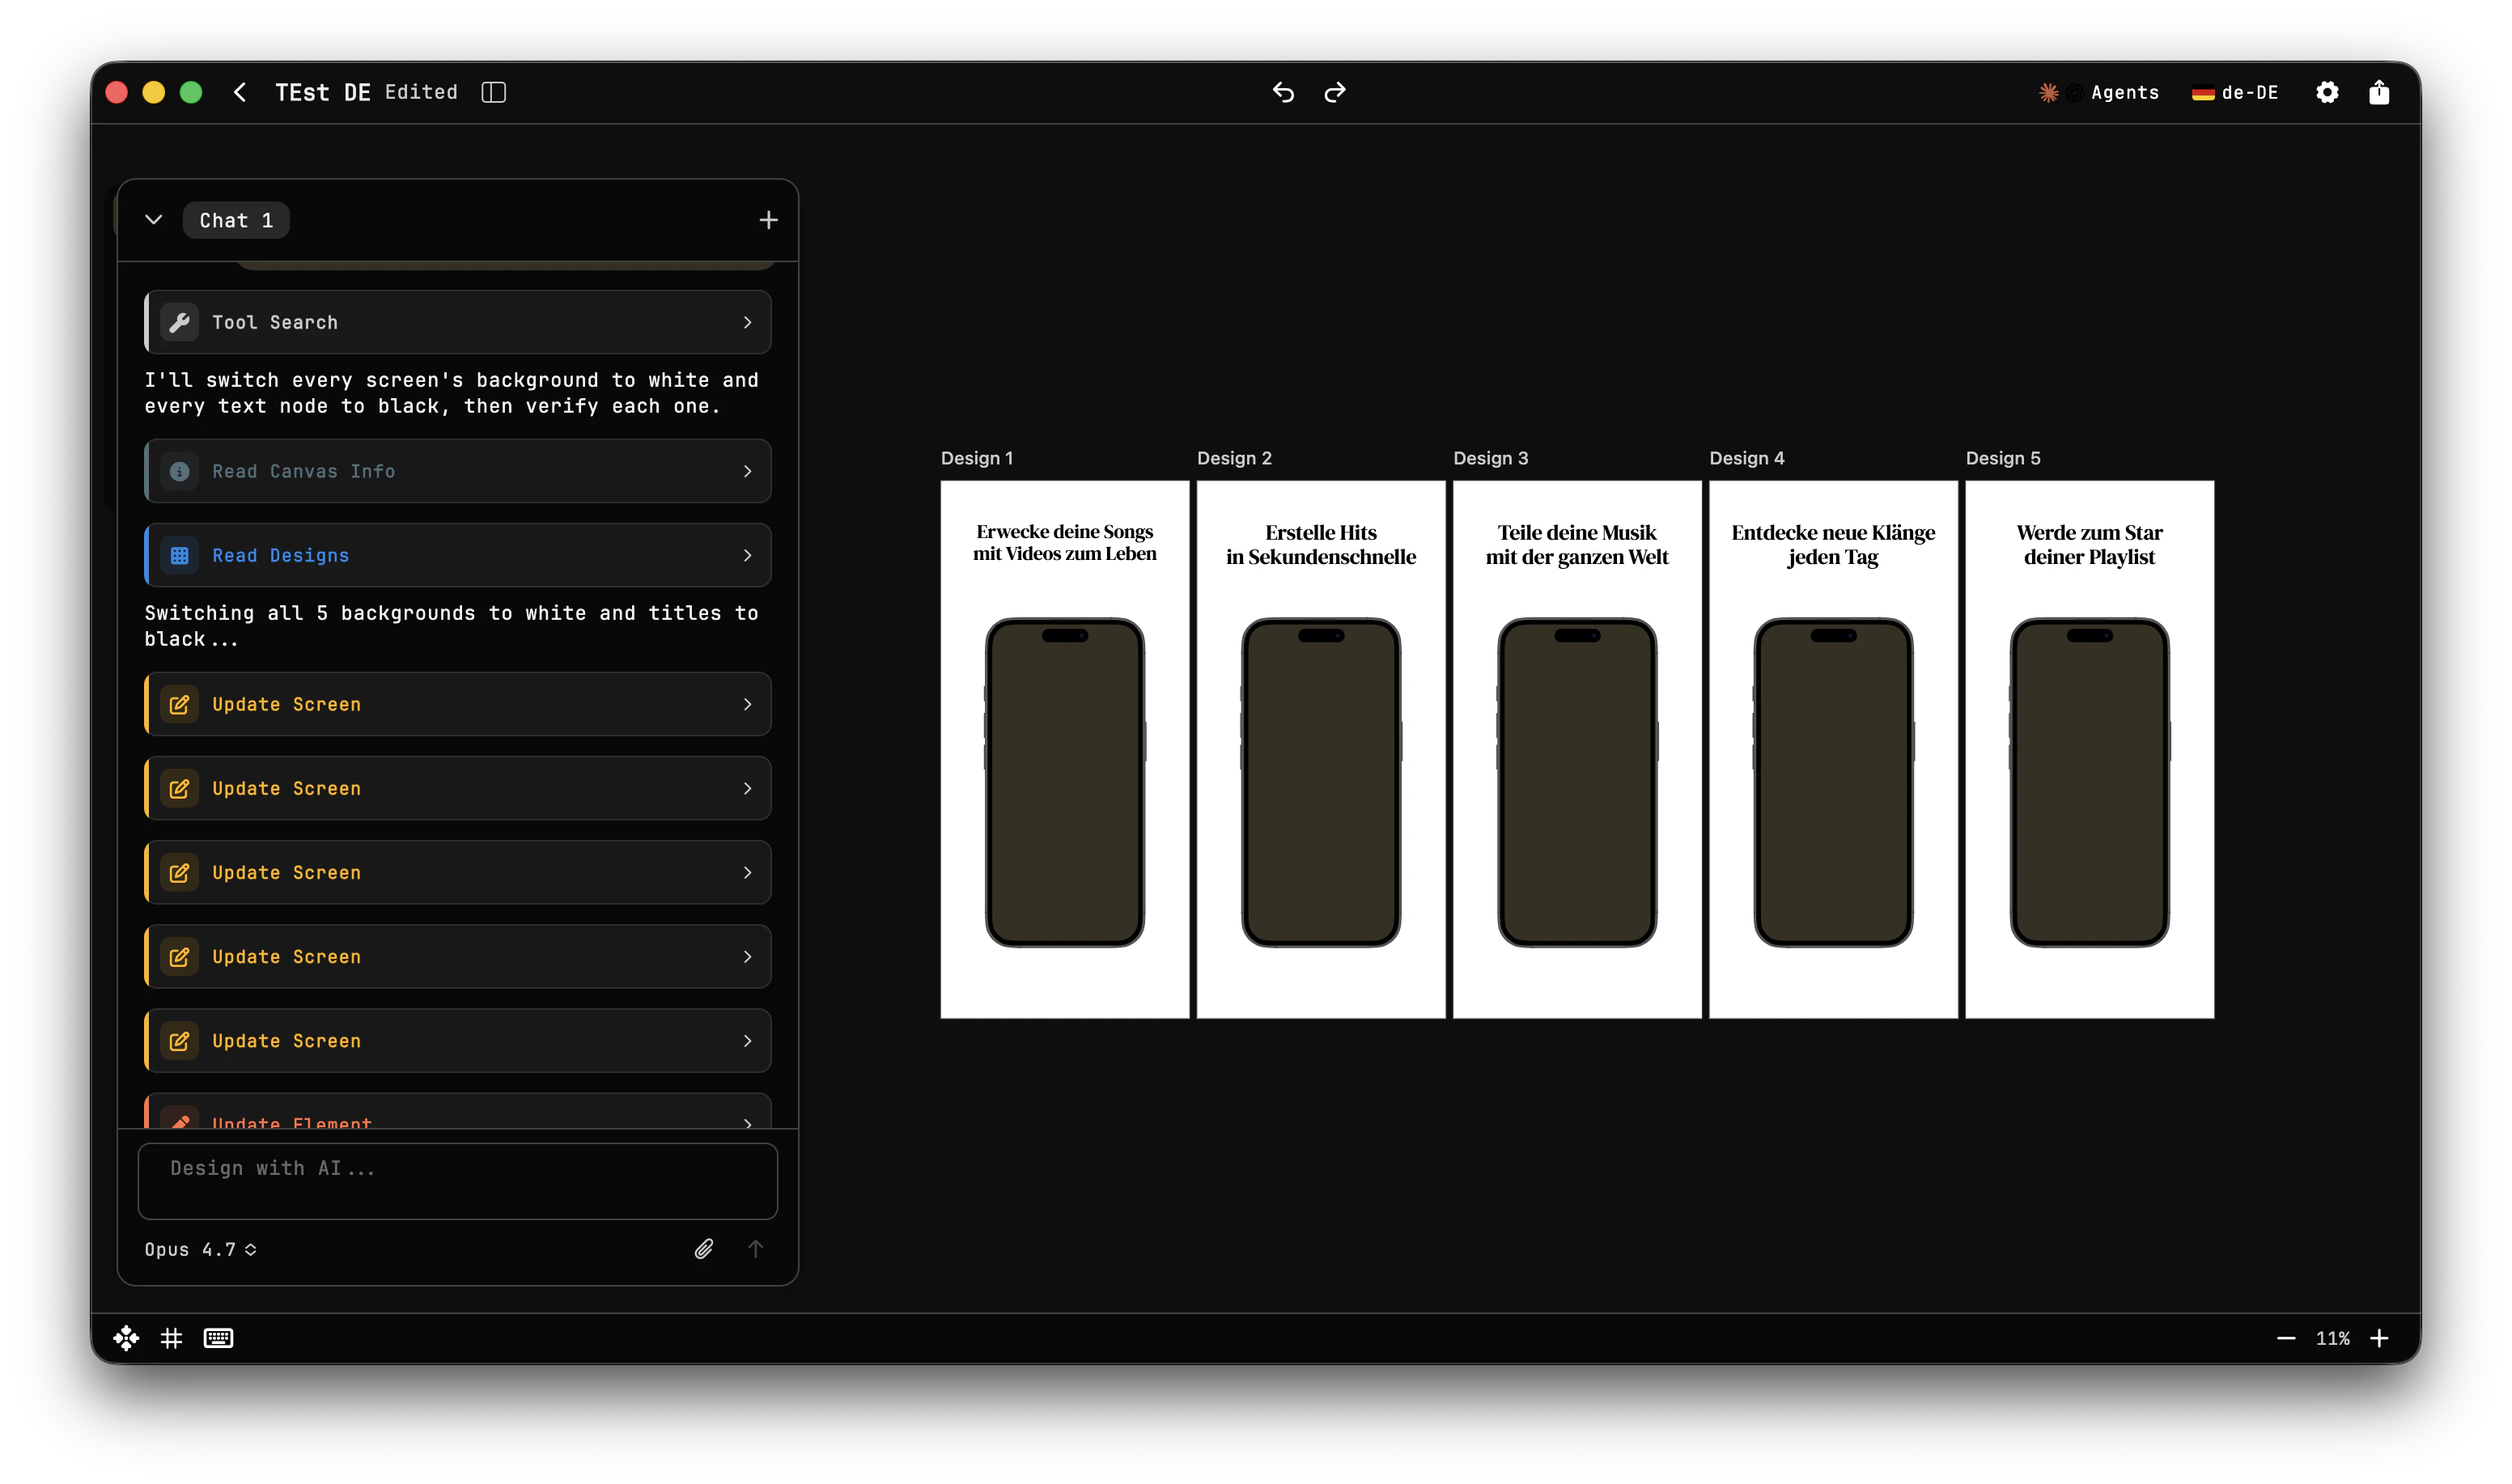Click second Update Screen edit icon

(180, 788)
